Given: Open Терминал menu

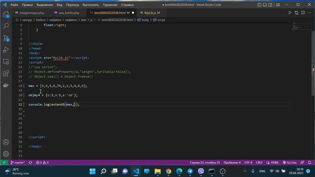Looking at the screenshot, I should 110,4.
